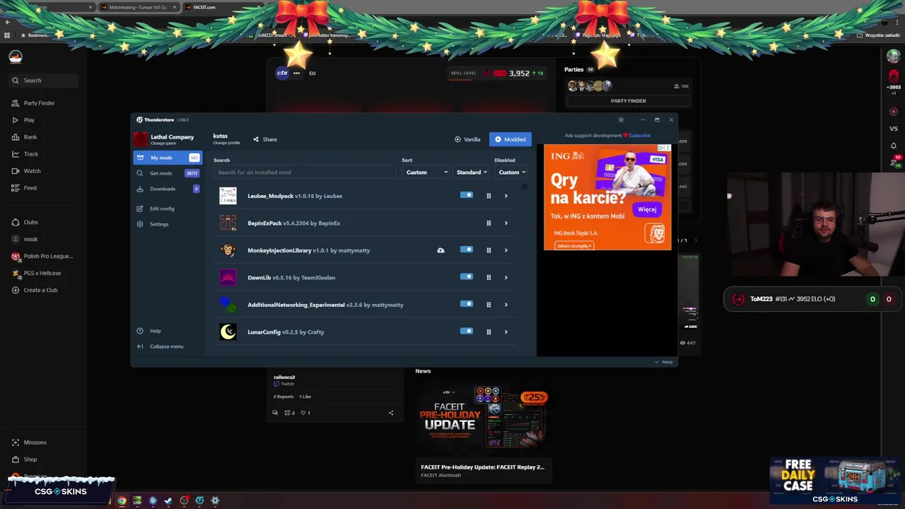
Task: Like the rallencs2 post heart icon
Action: (x=303, y=413)
